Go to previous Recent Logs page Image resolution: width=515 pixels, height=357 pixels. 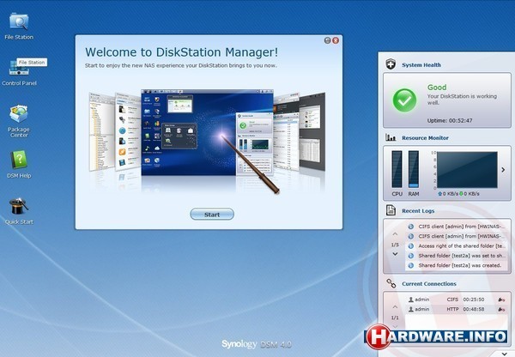[x=395, y=234]
